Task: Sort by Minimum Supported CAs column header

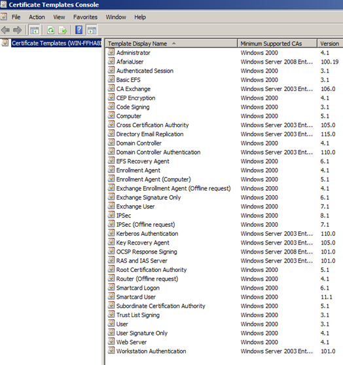Action: [x=277, y=43]
